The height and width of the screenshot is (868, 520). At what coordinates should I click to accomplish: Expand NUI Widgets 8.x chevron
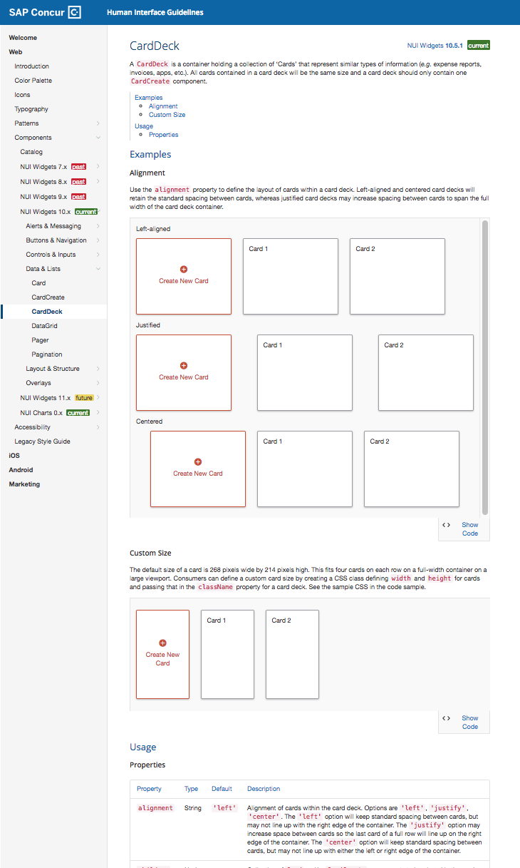(x=98, y=182)
